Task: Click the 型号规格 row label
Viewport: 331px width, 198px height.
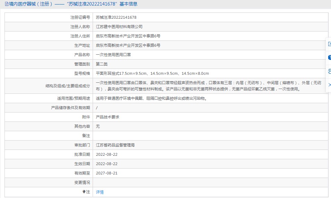Action: click(82, 73)
